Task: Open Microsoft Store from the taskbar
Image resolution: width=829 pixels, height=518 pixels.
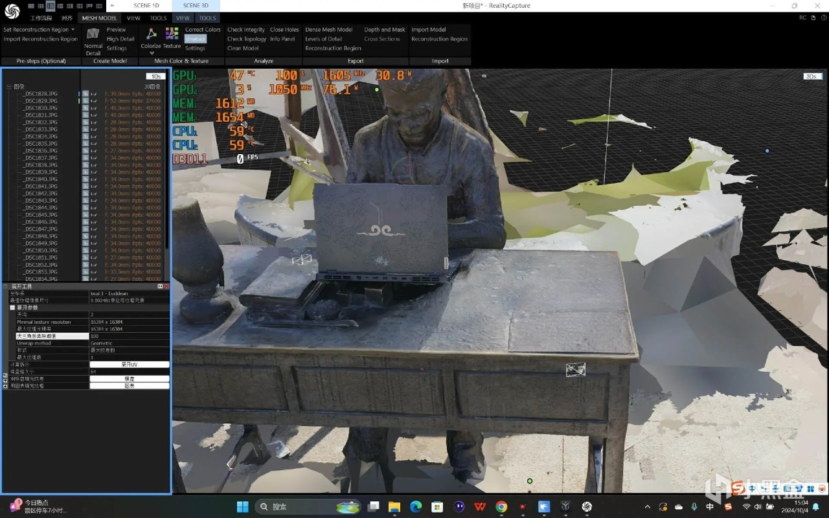Action: click(x=437, y=506)
